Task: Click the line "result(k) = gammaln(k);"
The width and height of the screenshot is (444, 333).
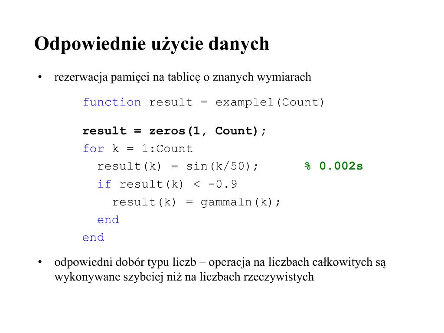Action: (x=196, y=202)
